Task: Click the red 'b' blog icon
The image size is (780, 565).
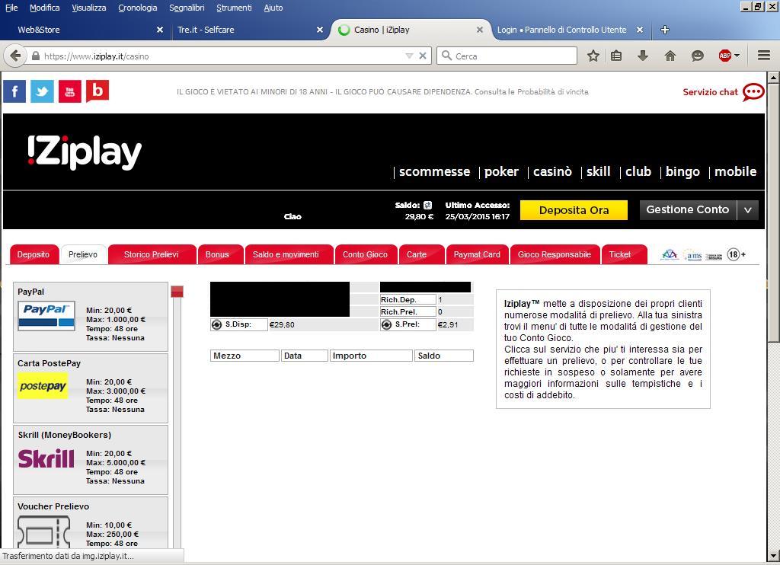Action: (97, 91)
